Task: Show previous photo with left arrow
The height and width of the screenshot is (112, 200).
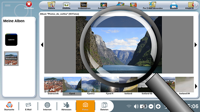Action: click(x=42, y=45)
